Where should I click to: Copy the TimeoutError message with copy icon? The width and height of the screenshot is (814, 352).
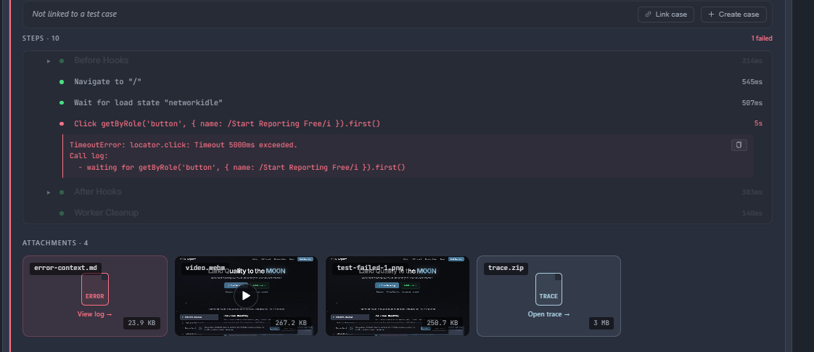coord(739,145)
